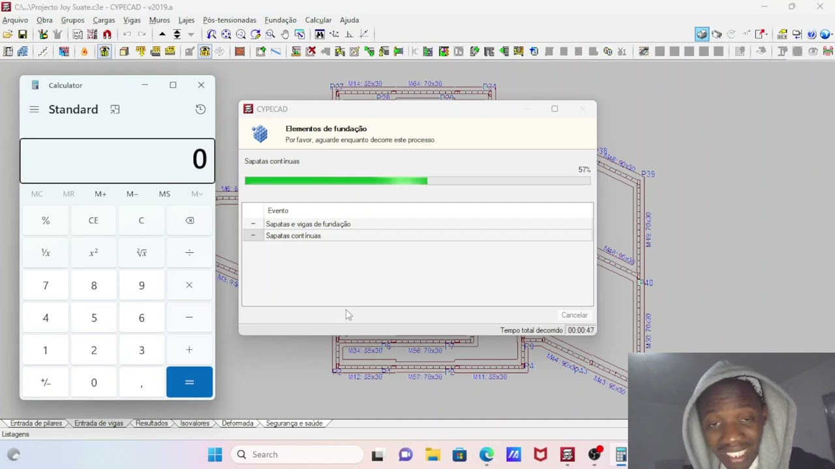835x469 pixels.
Task: Click Calculator percent key
Action: coord(46,221)
